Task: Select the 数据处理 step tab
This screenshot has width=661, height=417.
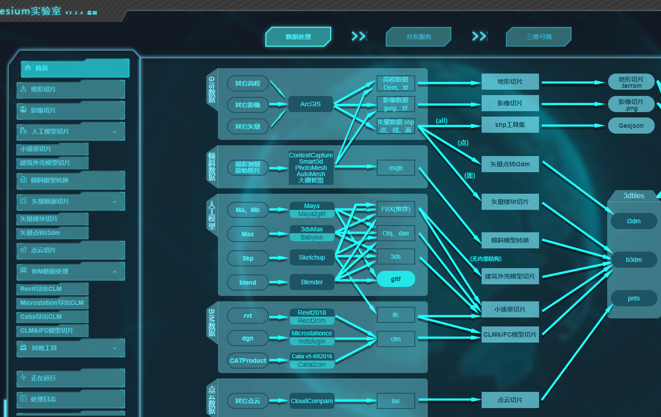Action: click(298, 37)
